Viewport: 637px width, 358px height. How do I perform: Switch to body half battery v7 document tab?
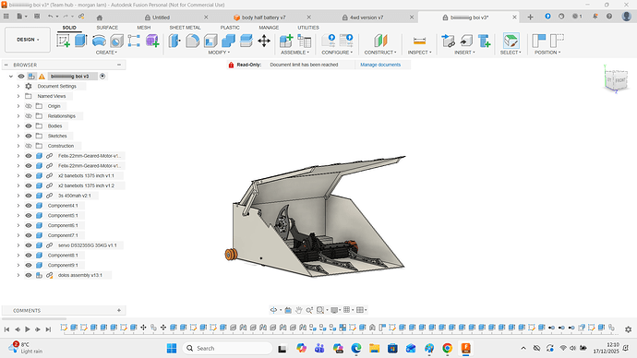(263, 18)
